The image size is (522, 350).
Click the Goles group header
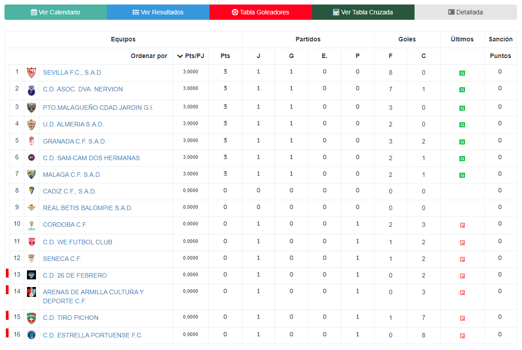(407, 39)
